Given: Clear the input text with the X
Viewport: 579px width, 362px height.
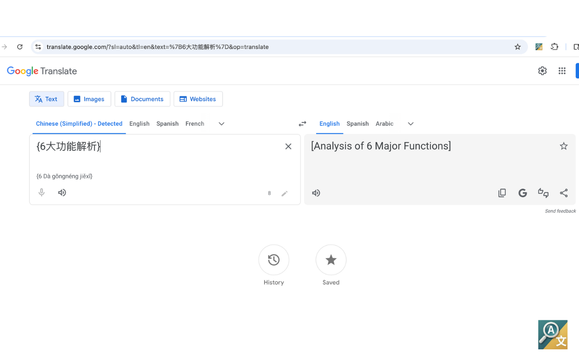Looking at the screenshot, I should pyautogui.click(x=288, y=146).
